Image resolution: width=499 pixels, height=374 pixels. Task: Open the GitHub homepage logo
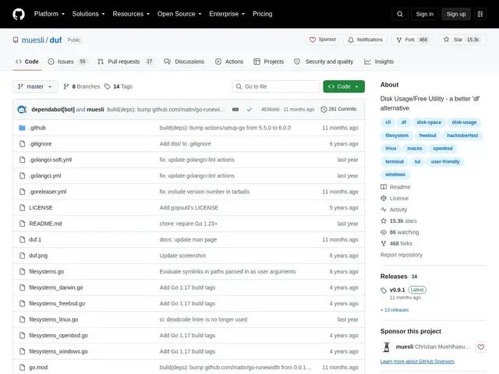[19, 14]
